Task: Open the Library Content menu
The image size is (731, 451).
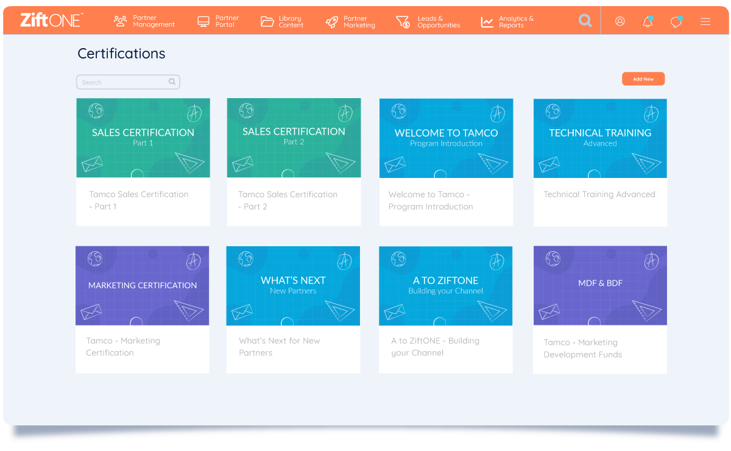Action: tap(282, 22)
